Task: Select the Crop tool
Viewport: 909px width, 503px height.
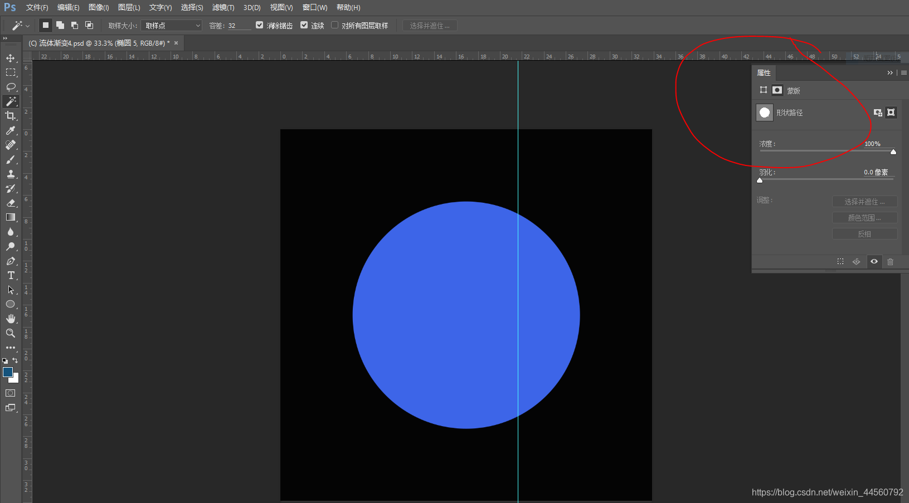Action: (11, 116)
